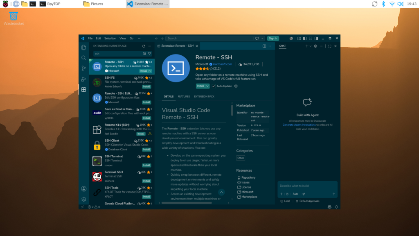This screenshot has height=236, width=419.
Task: Switch to BpyTOP taskbar window
Action: pos(50,4)
